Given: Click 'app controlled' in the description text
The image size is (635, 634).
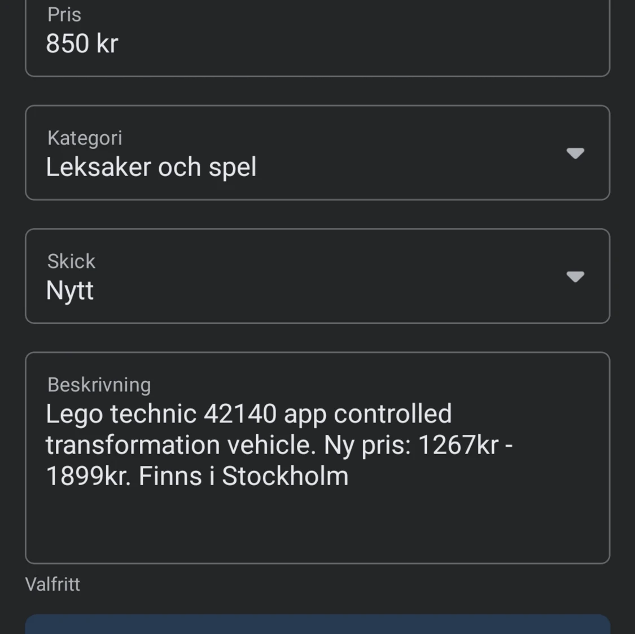Looking at the screenshot, I should [x=367, y=415].
